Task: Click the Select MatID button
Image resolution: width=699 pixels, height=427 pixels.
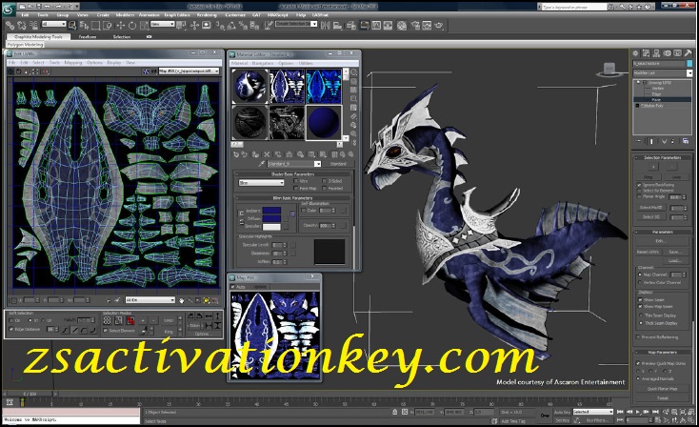Action: pyautogui.click(x=651, y=208)
